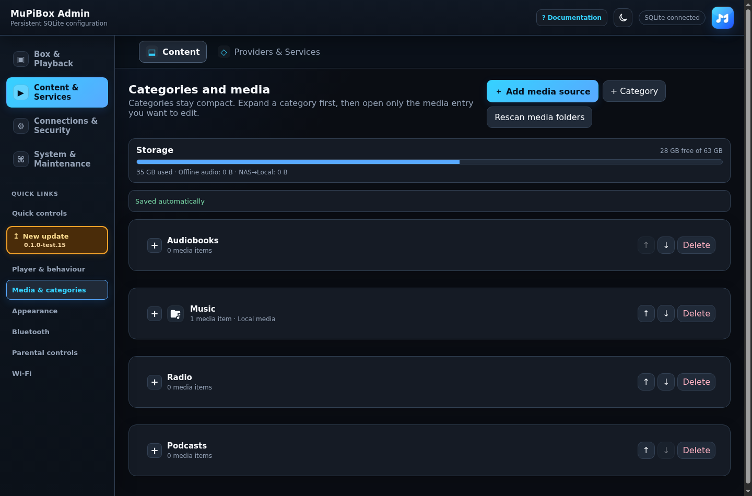Move Music category up
This screenshot has height=496, width=752.
point(646,314)
